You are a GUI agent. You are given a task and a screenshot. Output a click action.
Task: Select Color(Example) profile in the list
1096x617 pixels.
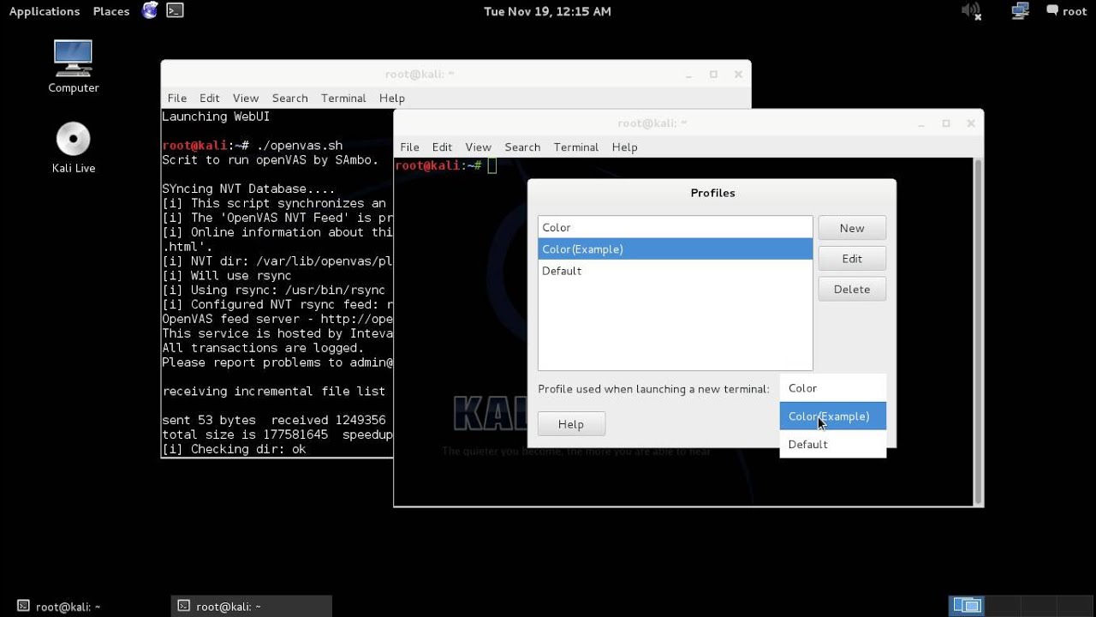[675, 249]
